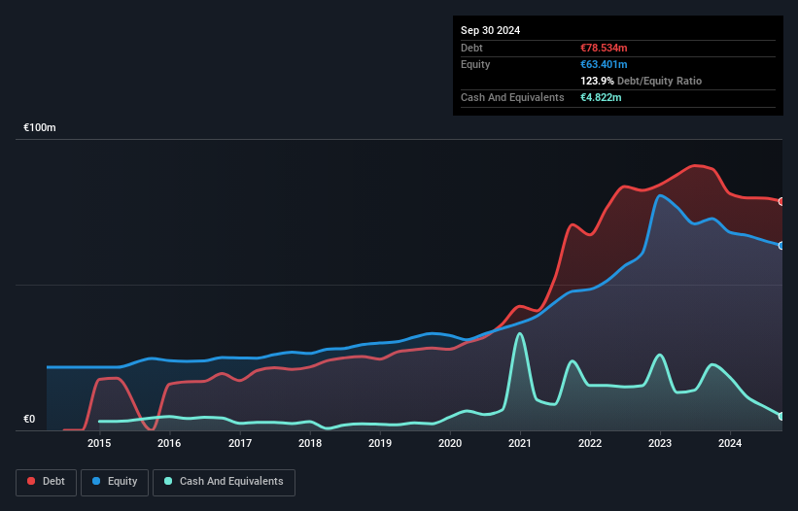798x511 pixels.
Task: Select the 2018 x-axis label
Action: pos(310,443)
